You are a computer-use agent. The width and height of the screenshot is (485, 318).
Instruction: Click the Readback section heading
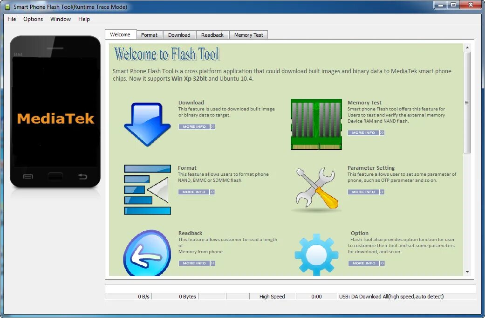click(190, 233)
